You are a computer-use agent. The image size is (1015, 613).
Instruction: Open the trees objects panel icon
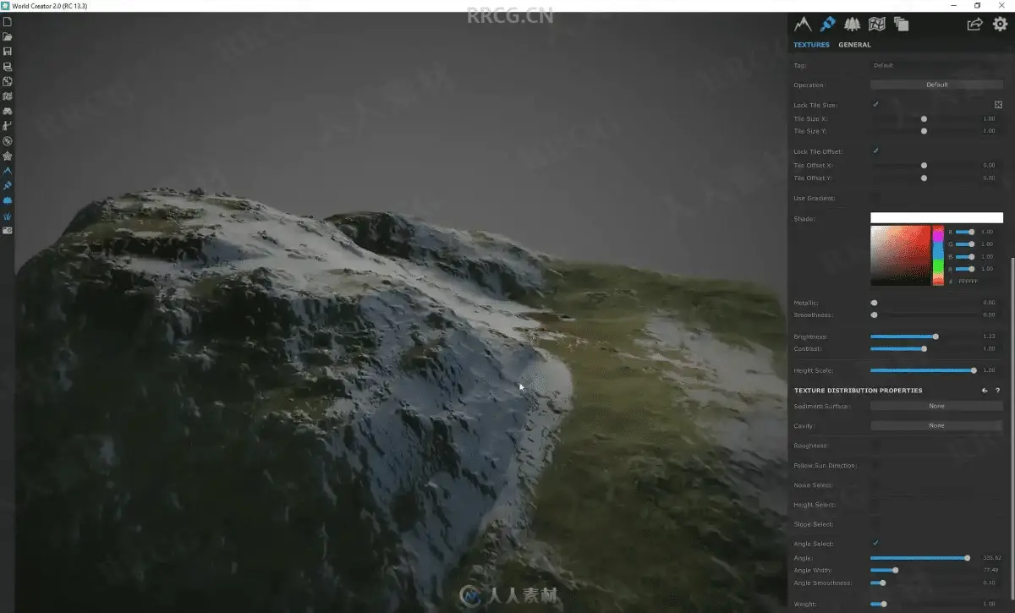(x=853, y=25)
